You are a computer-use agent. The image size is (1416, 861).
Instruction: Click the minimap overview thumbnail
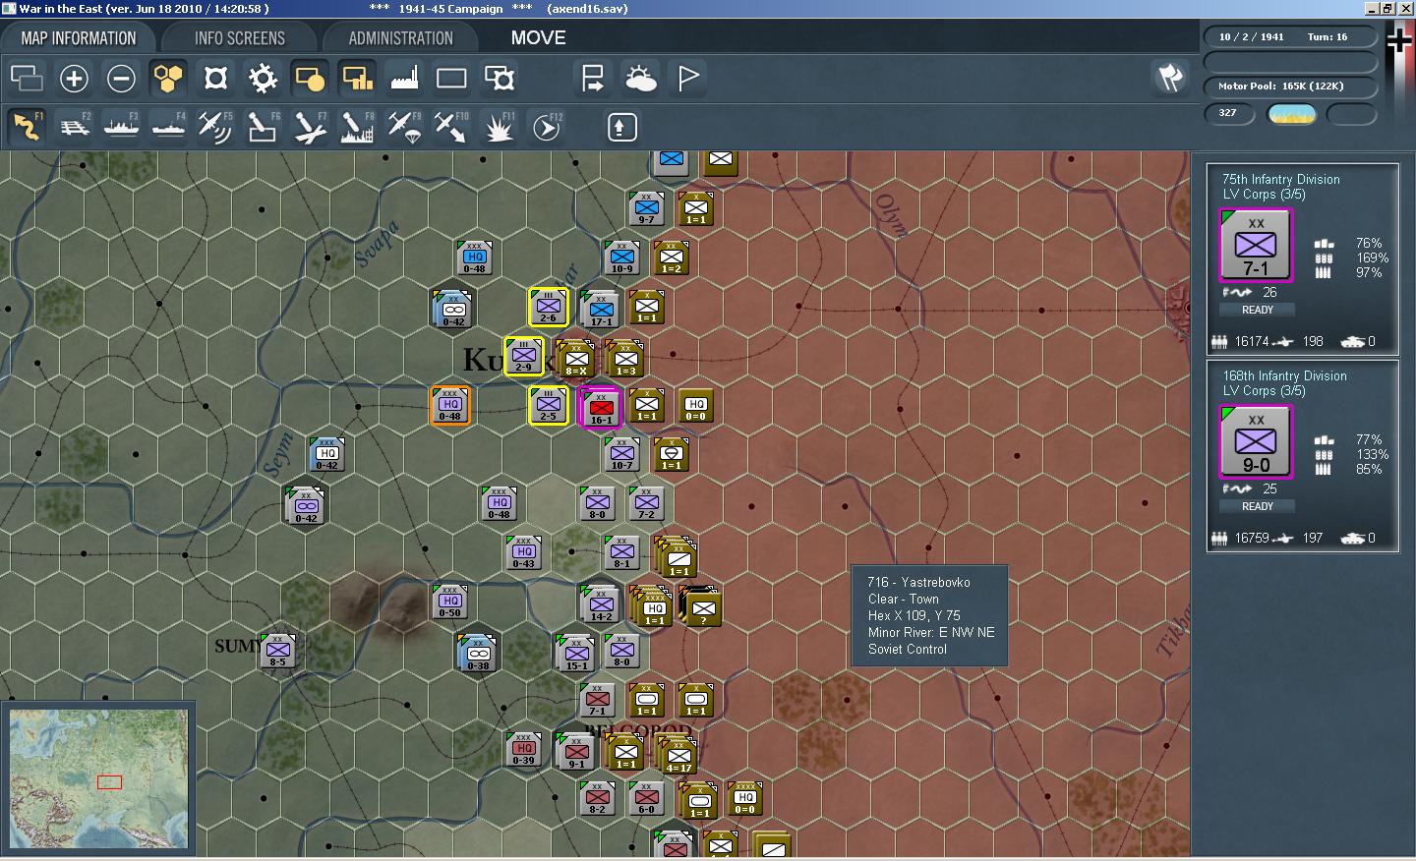(x=98, y=779)
